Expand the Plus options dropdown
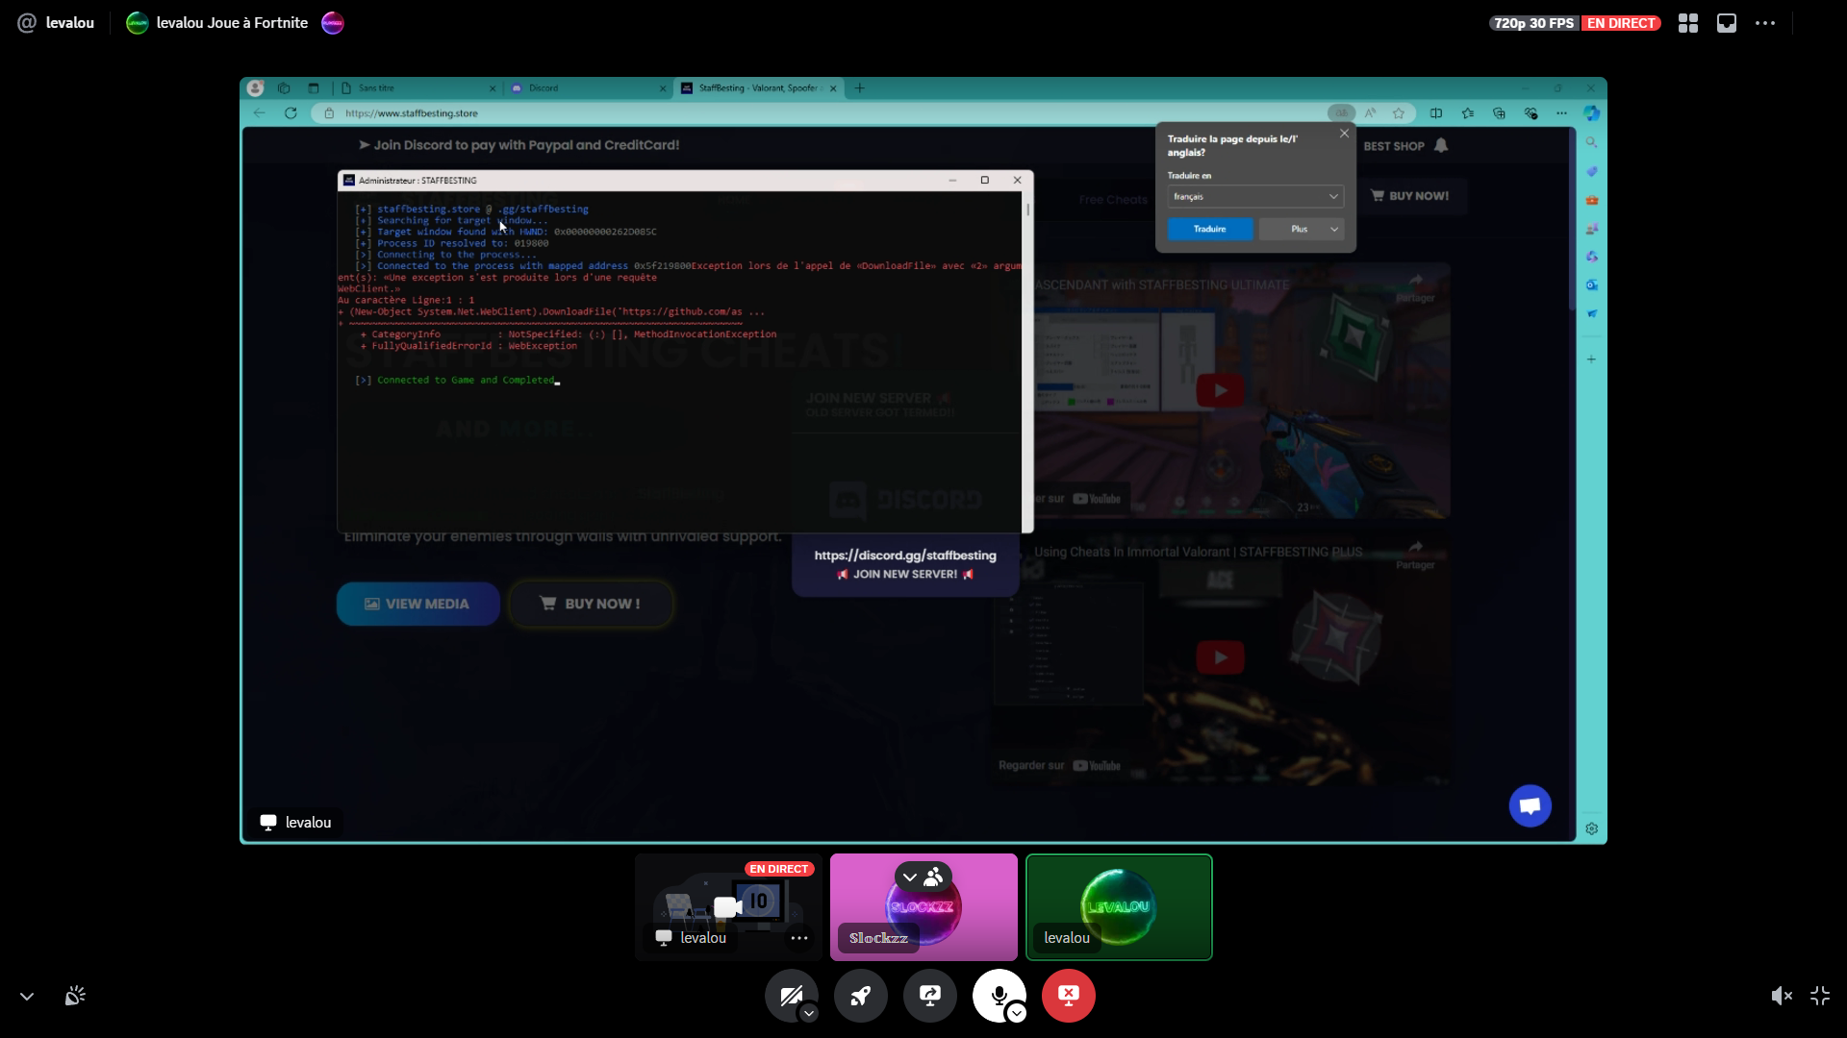Image resolution: width=1847 pixels, height=1038 pixels. (1302, 229)
